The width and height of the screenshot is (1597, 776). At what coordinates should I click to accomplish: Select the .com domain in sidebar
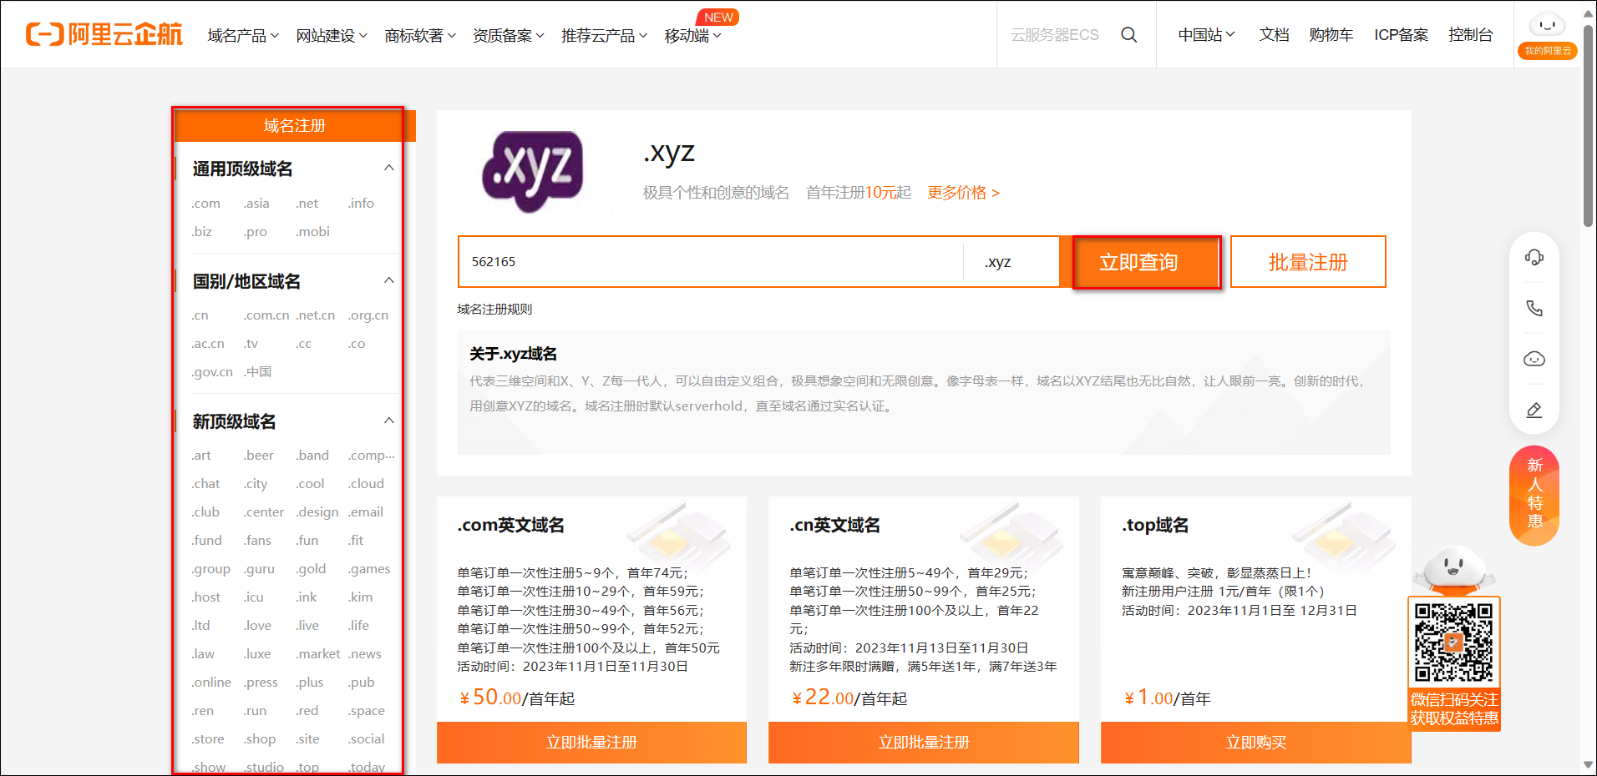point(205,204)
